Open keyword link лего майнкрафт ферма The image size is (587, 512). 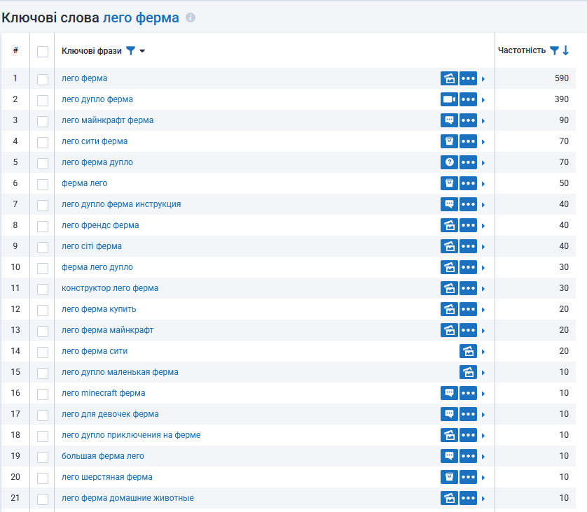pos(107,120)
